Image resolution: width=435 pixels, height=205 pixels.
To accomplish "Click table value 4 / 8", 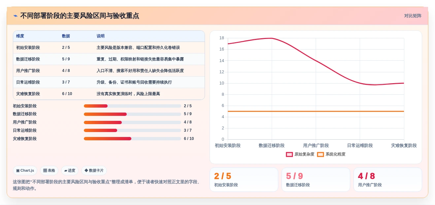I will pyautogui.click(x=66, y=71).
